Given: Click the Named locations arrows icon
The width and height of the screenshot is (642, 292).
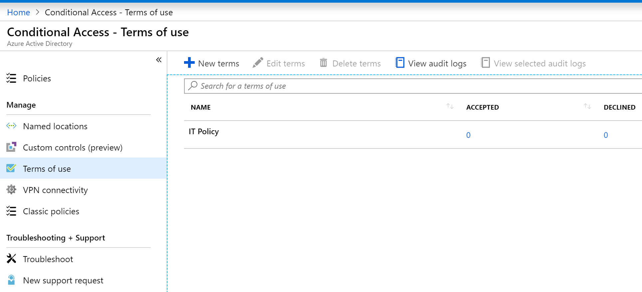Looking at the screenshot, I should coord(11,126).
